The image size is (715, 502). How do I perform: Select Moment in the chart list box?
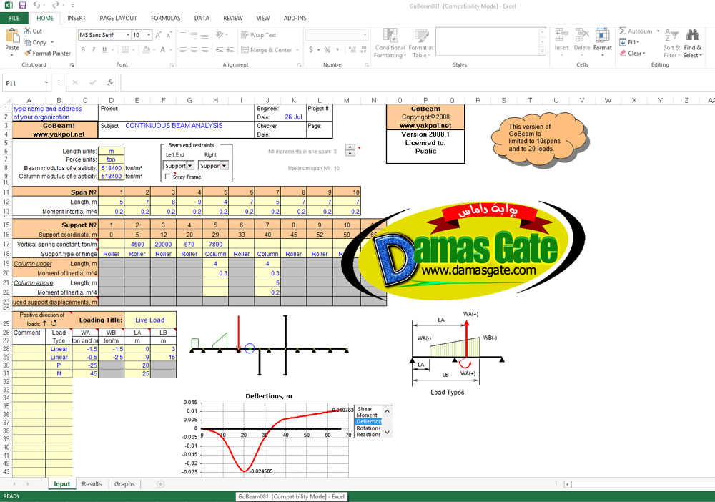pos(367,415)
